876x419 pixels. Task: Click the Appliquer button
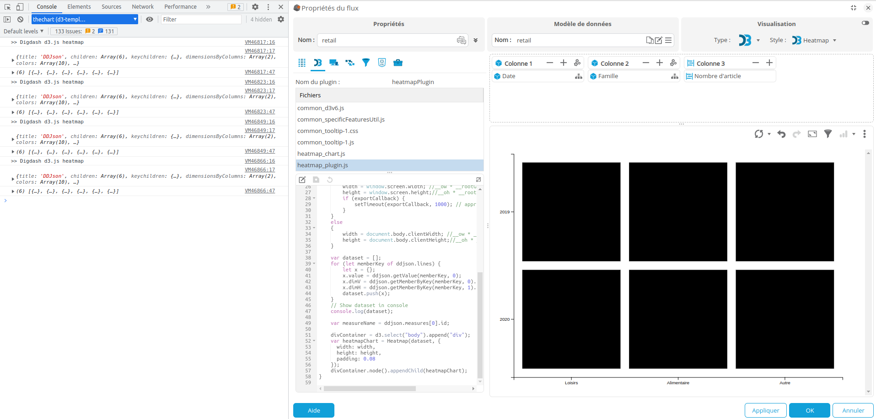pyautogui.click(x=765, y=410)
